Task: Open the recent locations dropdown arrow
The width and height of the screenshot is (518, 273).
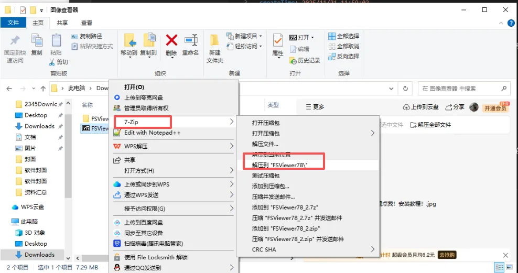Action: (x=34, y=89)
